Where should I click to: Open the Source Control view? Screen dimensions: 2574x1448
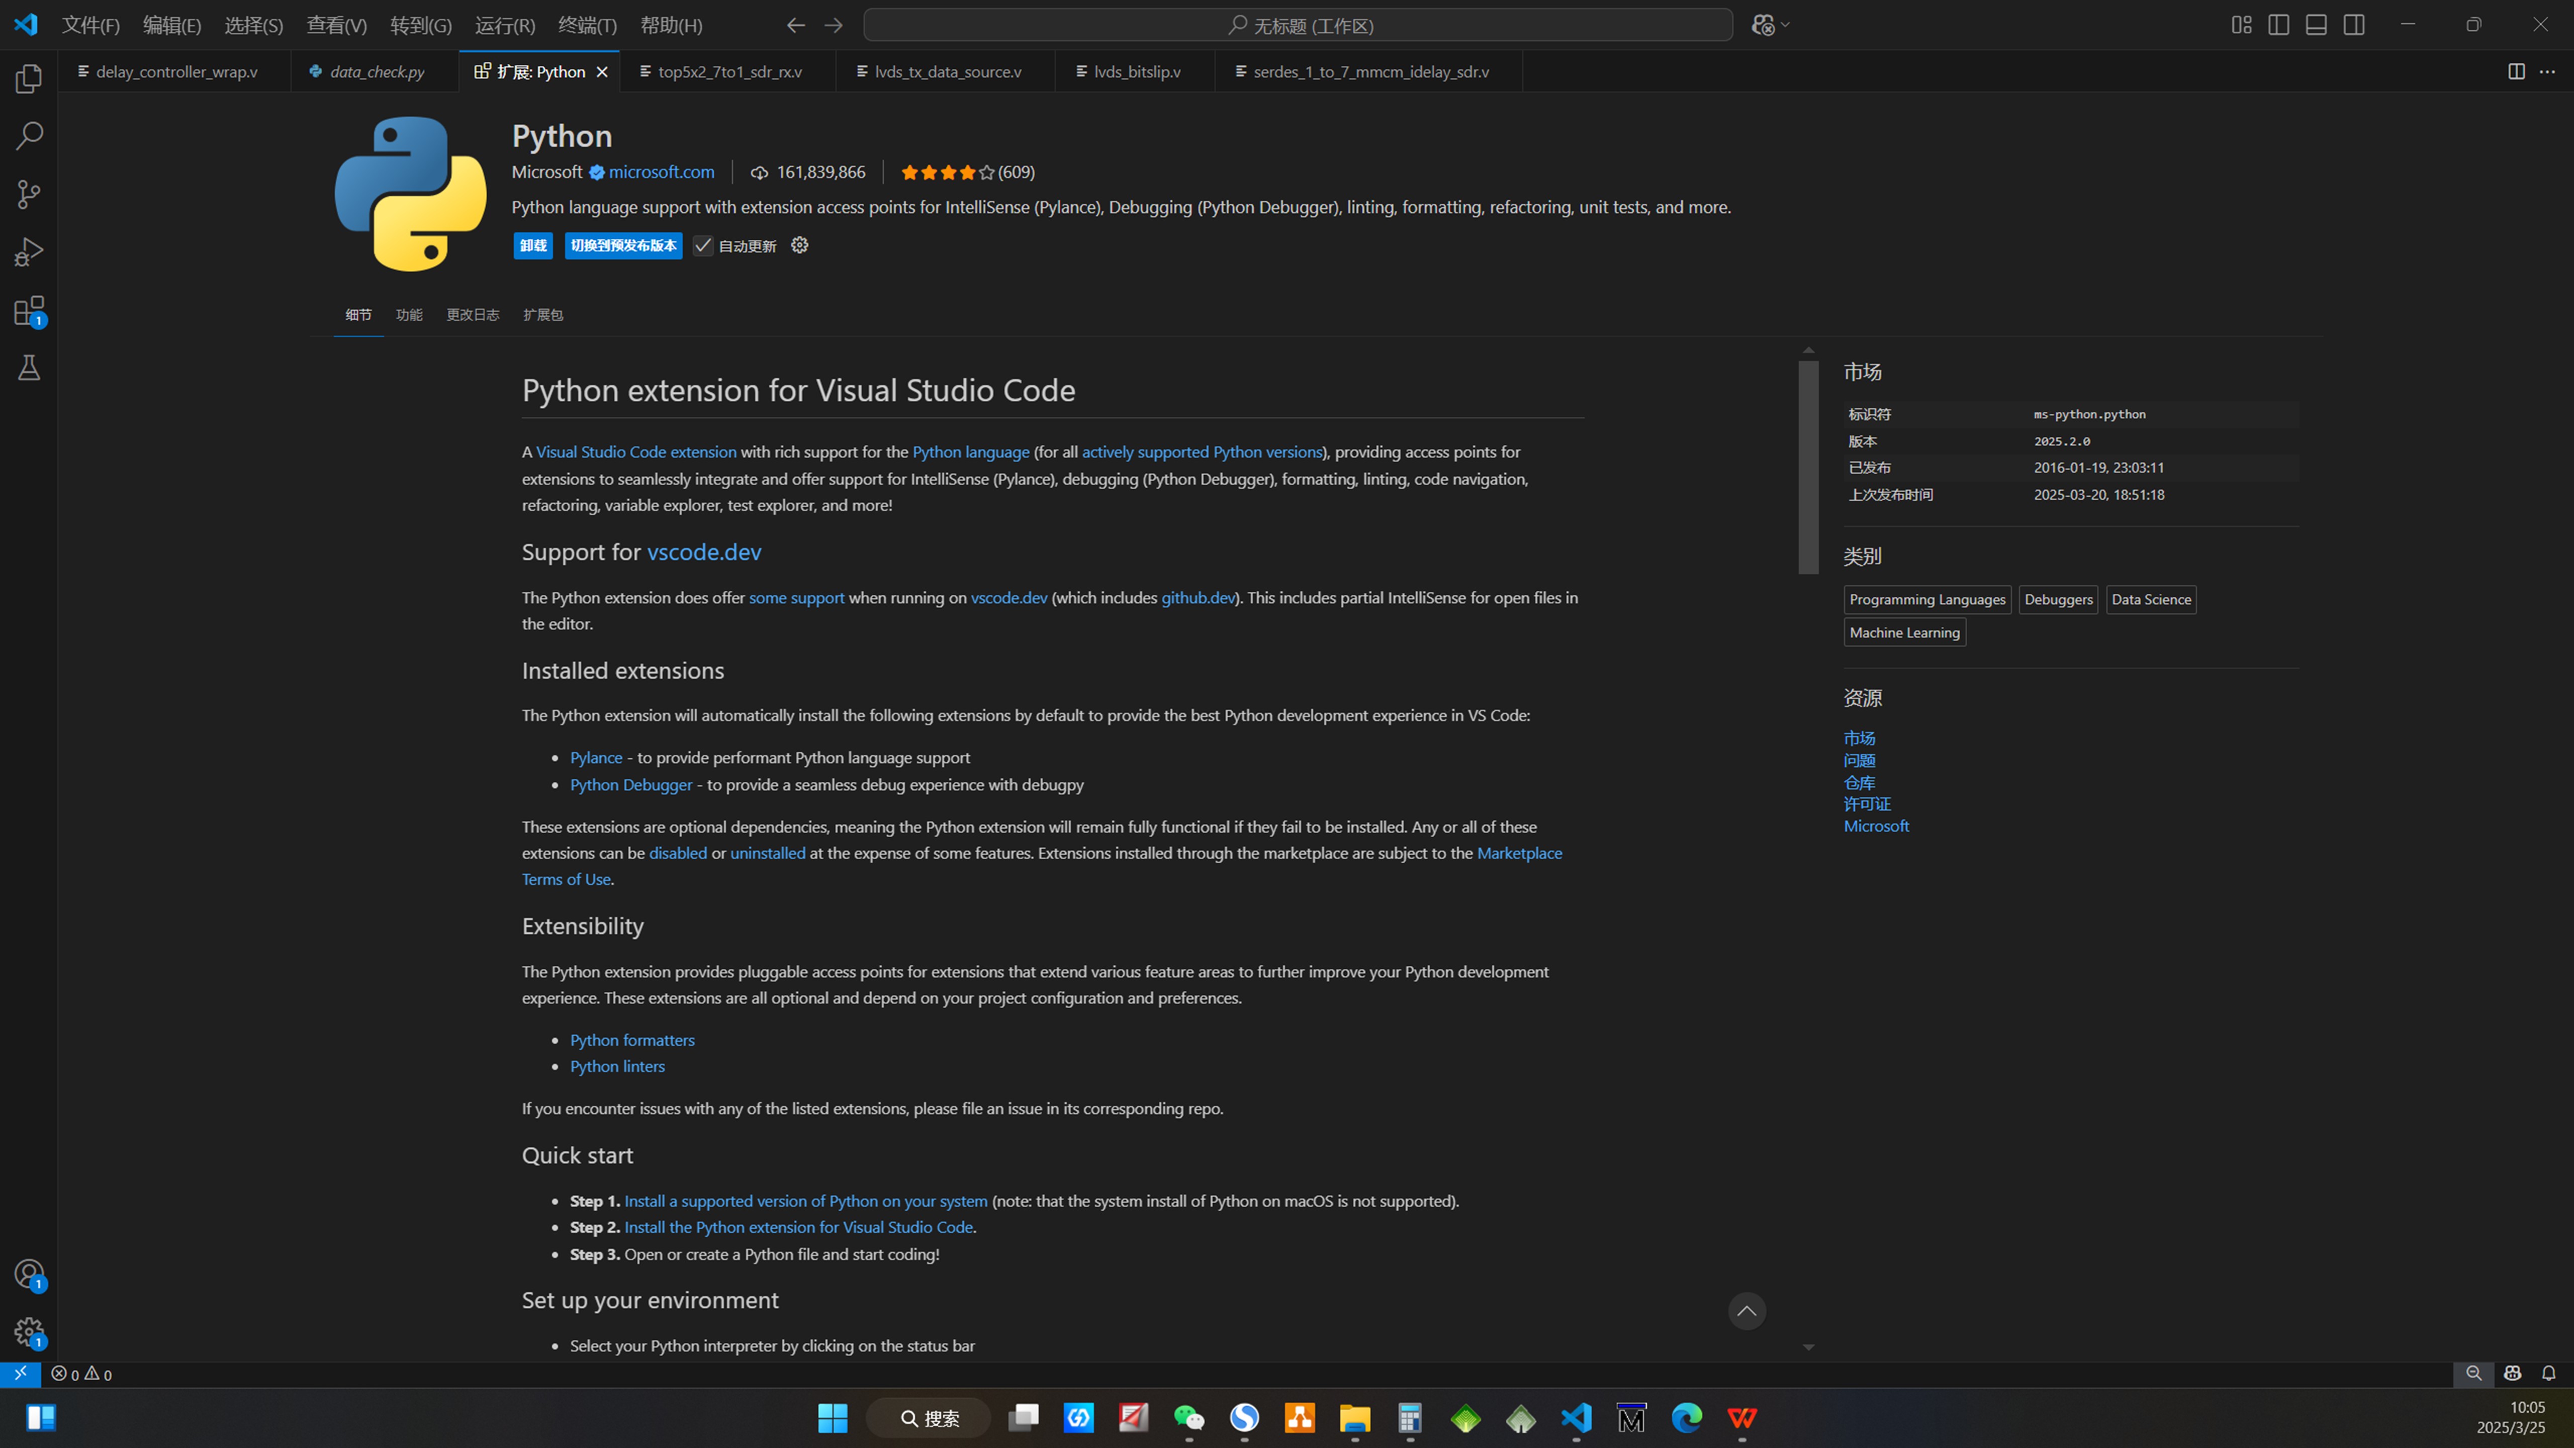[x=29, y=194]
